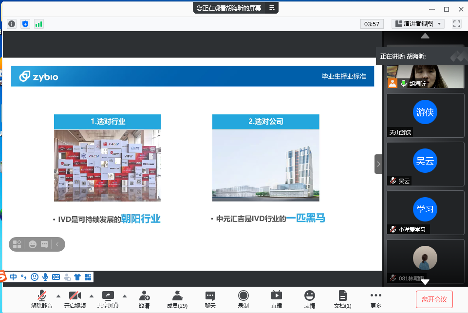Toggle 开启视频 to turn on camera
This screenshot has width=468, height=313.
click(75, 299)
